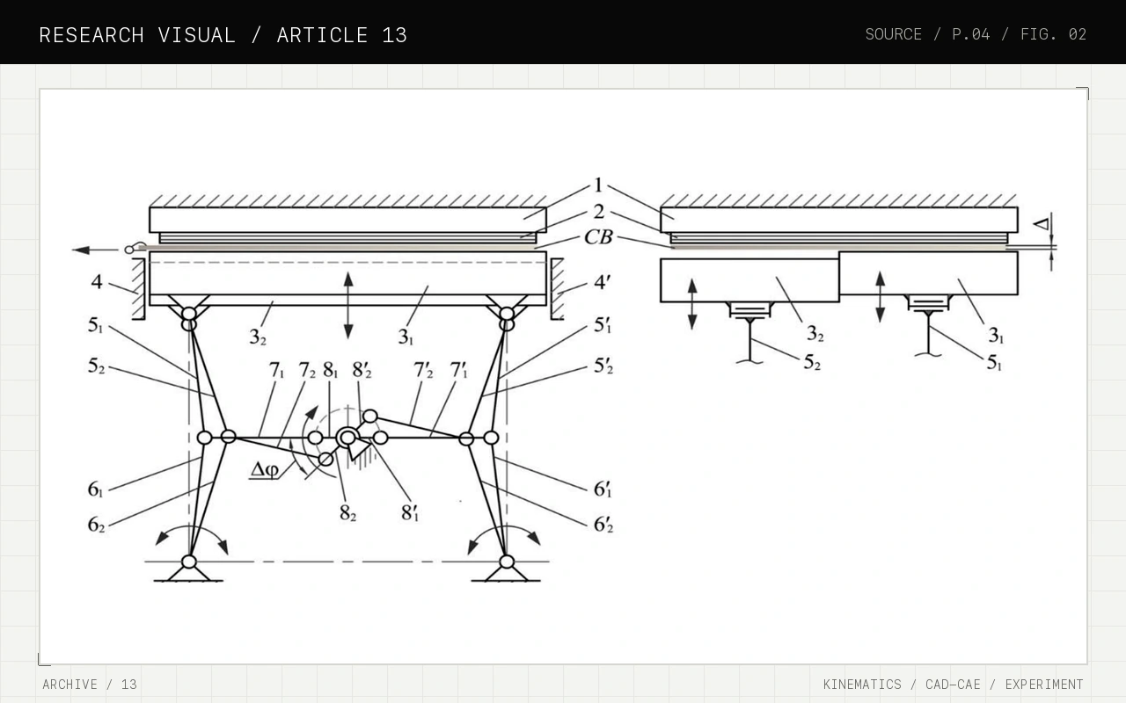Click the 3₁ label in the right detail diagram

[x=996, y=335]
